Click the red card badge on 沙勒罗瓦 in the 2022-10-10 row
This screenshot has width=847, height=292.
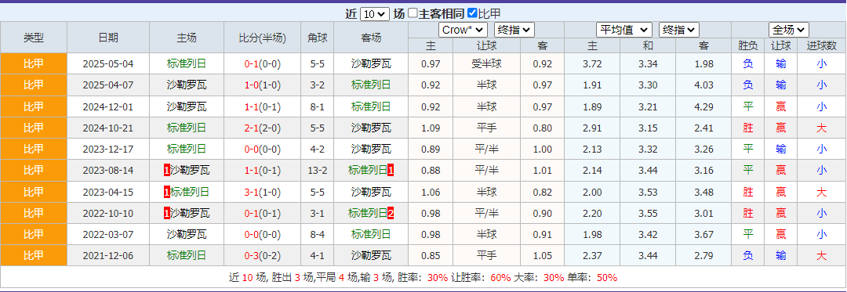tap(166, 214)
